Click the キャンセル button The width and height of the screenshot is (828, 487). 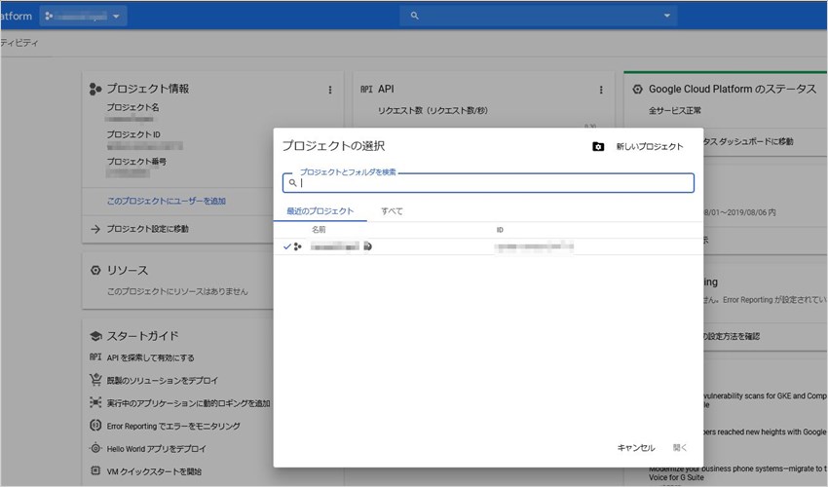click(x=636, y=448)
